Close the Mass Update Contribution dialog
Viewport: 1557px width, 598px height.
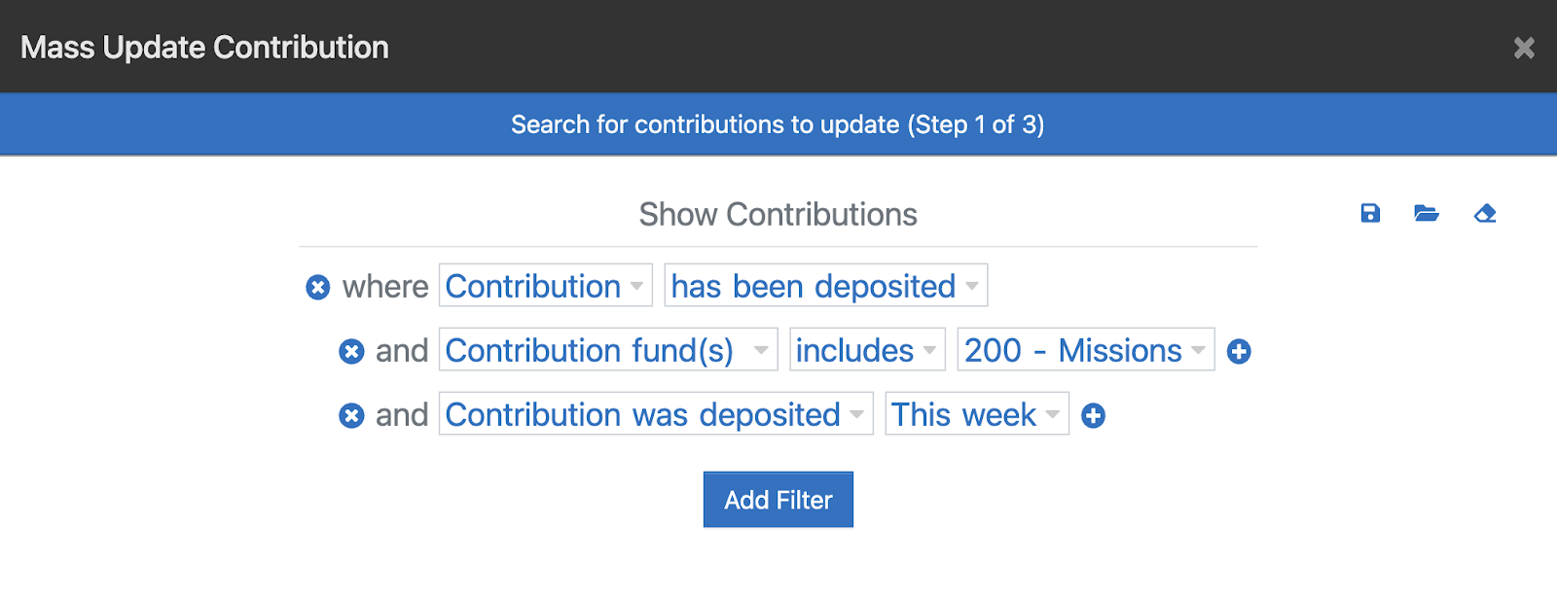1524,48
